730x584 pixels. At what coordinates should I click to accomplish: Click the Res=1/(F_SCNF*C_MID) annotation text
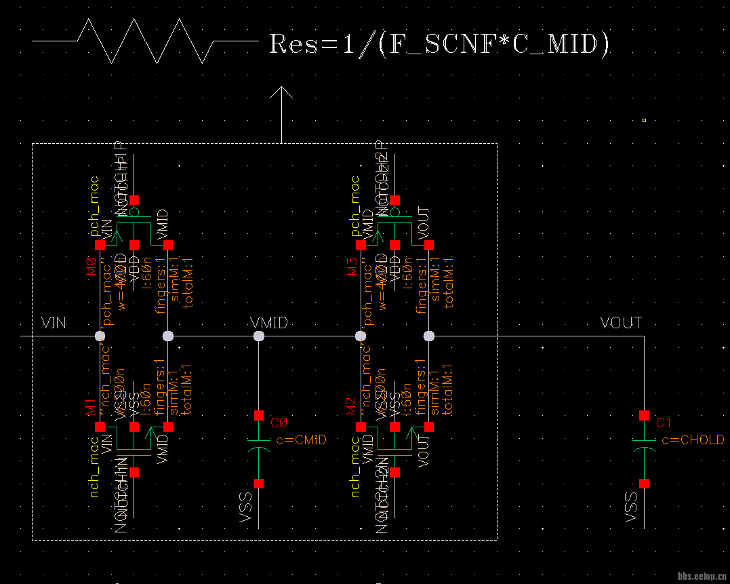coord(439,43)
